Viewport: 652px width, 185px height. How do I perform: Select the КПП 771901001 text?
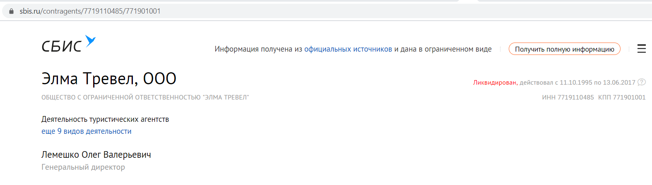[x=622, y=97]
